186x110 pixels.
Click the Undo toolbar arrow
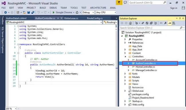[39, 12]
